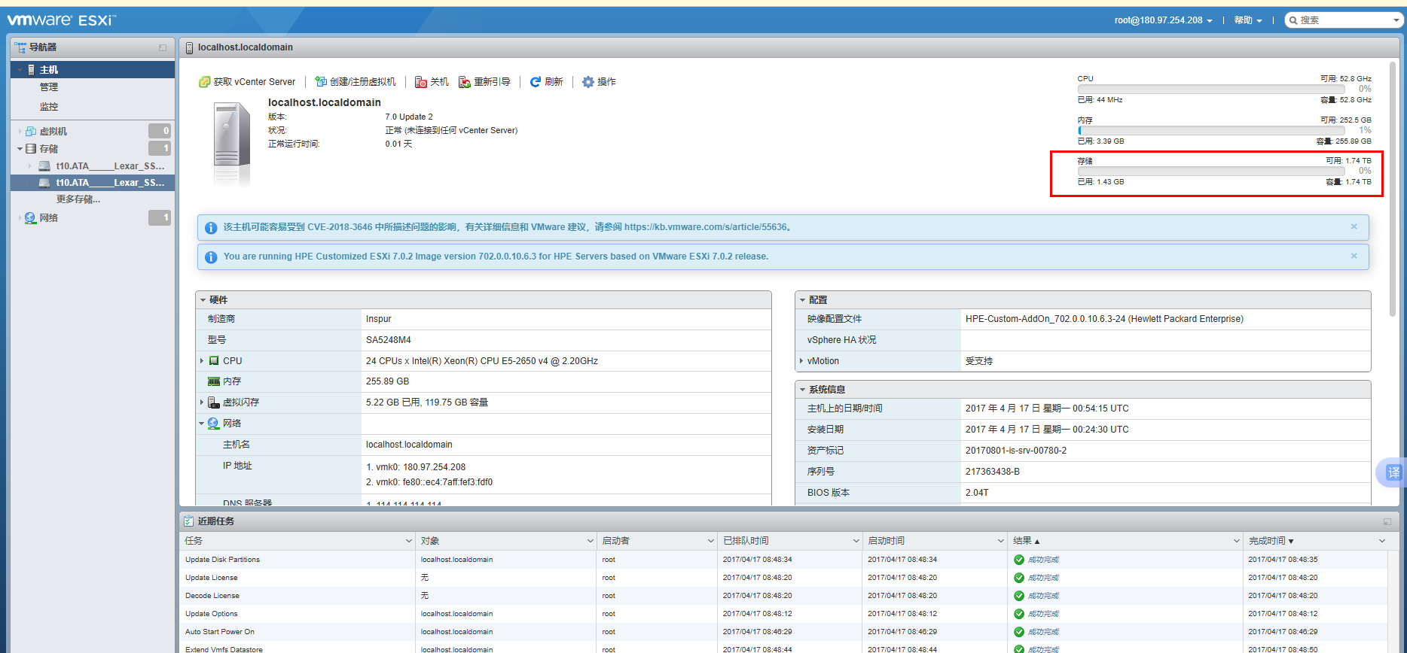This screenshot has height=653, width=1407.
Task: Open root@180.97.254.208 user dropdown
Action: click(x=1163, y=20)
